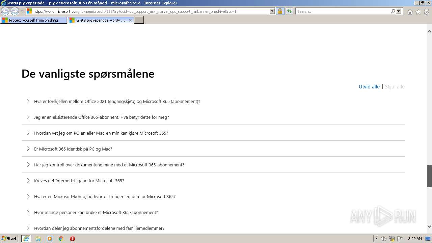This screenshot has width=432, height=243.
Task: Switch to the 'Protect yourself from phishing' tab
Action: point(34,20)
